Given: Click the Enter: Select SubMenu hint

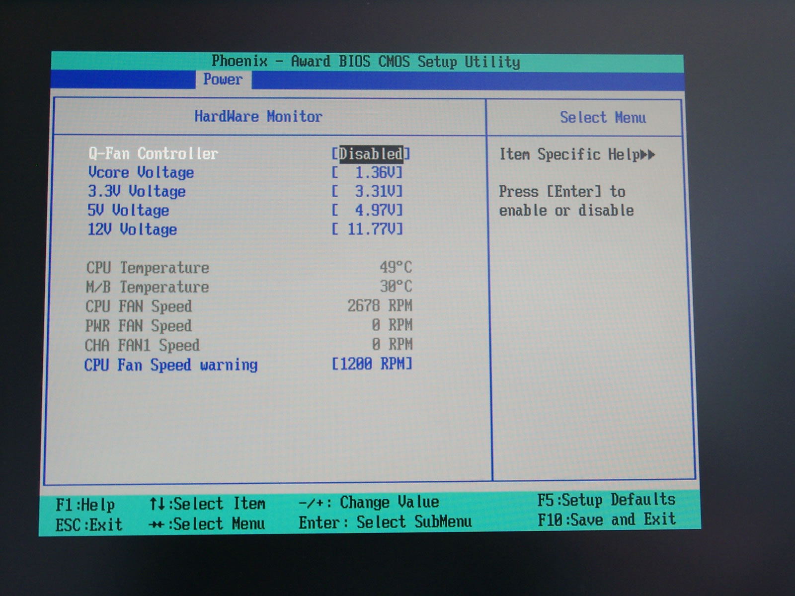Looking at the screenshot, I should click(x=385, y=522).
